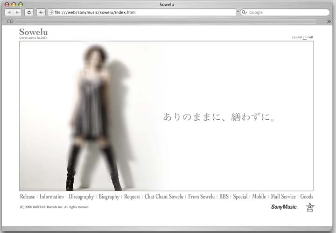Reload the page with the refresh icon
This screenshot has height=233, width=336.
tap(29, 12)
